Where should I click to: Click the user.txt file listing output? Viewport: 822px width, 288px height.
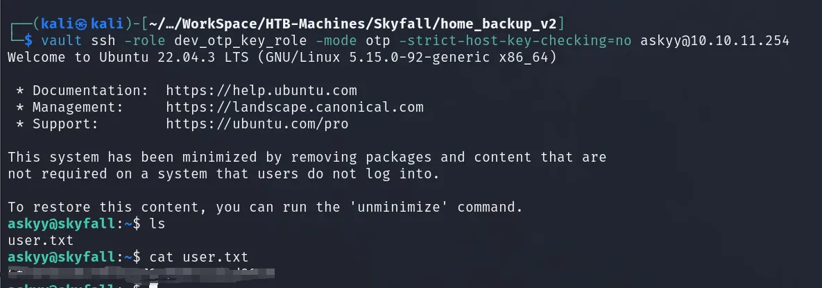[40, 241]
